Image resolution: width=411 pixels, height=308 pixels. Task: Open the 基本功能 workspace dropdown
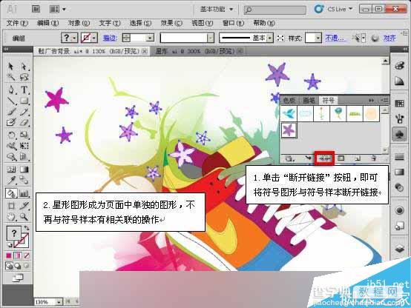[x=217, y=9]
